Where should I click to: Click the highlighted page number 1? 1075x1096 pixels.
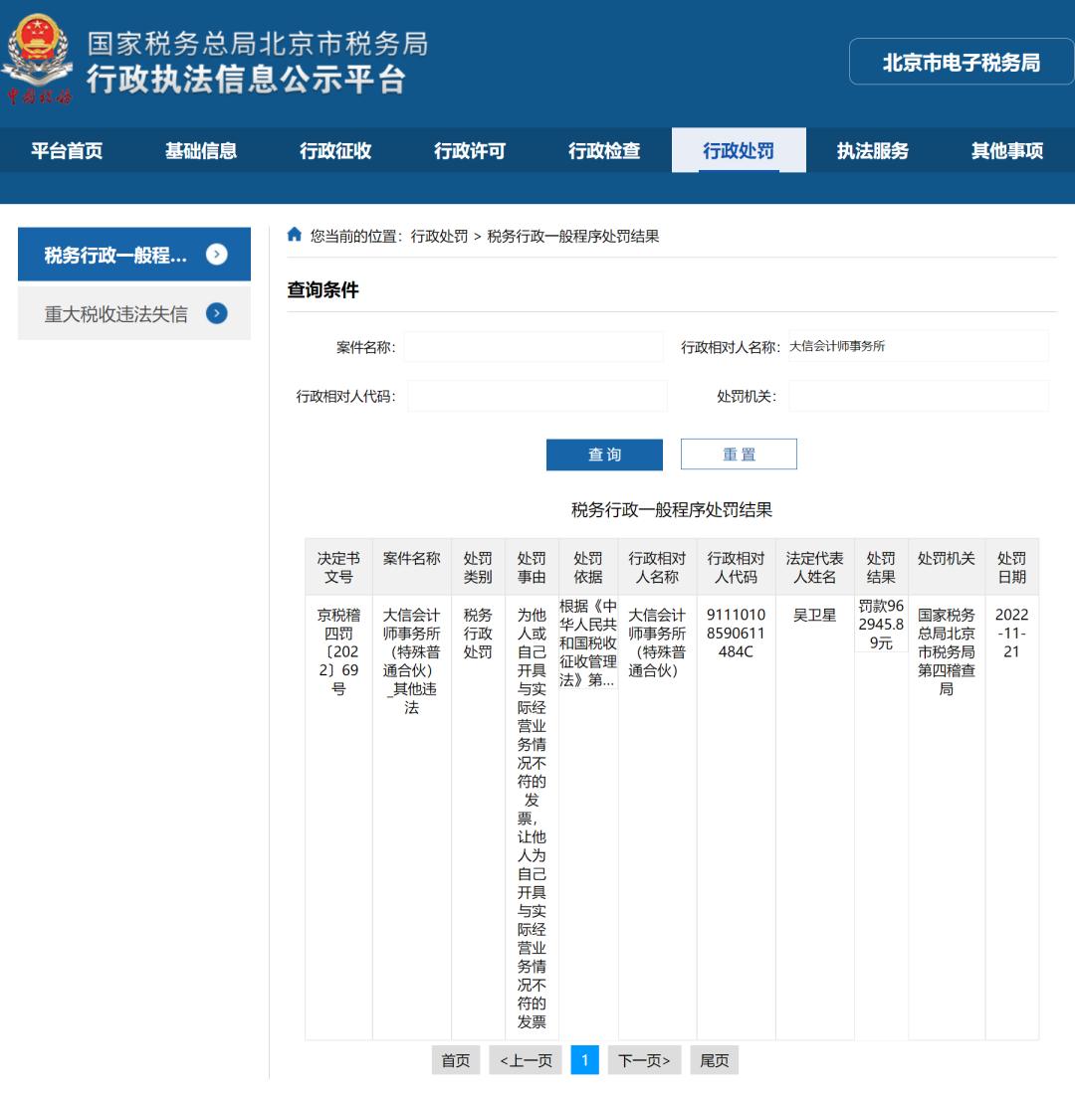point(585,1059)
